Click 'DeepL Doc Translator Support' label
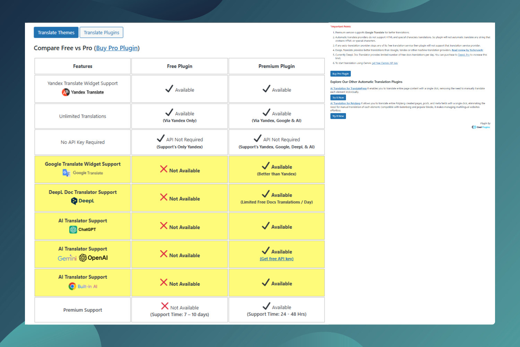This screenshot has width=520, height=347. (x=83, y=192)
